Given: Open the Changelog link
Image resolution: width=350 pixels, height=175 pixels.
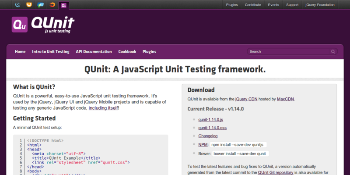Looking at the screenshot, I should (208, 136).
